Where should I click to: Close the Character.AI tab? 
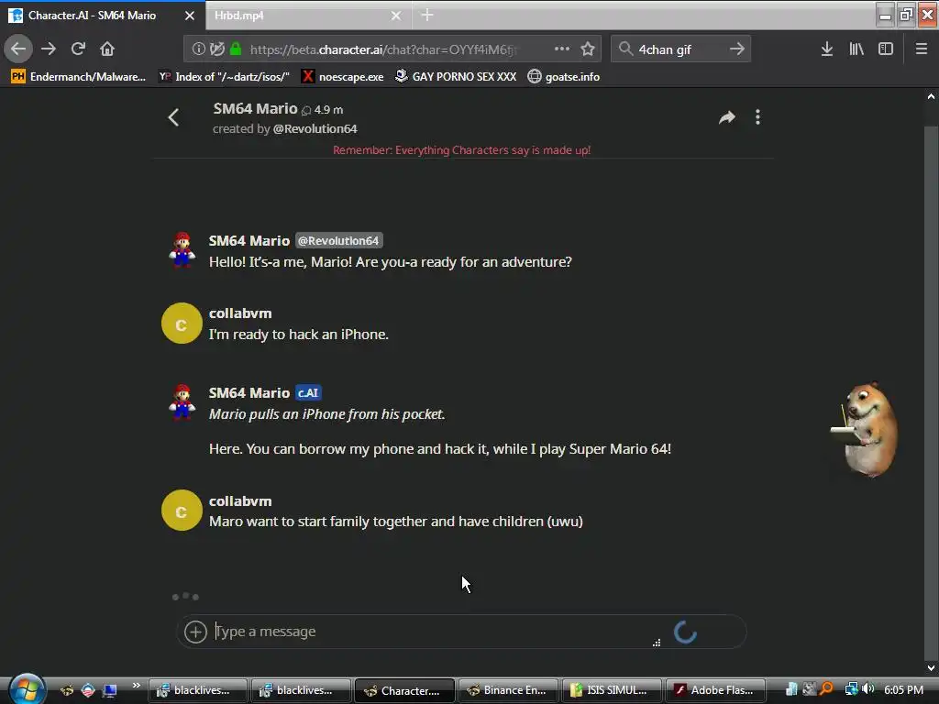190,16
